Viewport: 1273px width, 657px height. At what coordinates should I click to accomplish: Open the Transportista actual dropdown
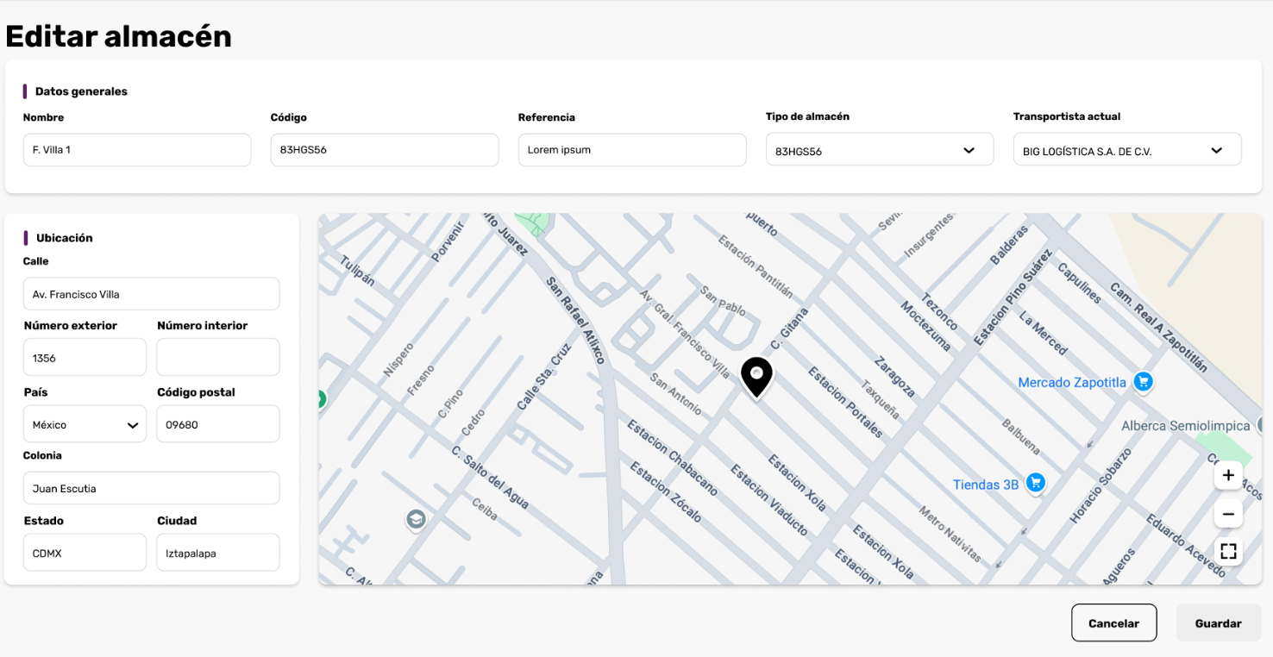pyautogui.click(x=1127, y=150)
